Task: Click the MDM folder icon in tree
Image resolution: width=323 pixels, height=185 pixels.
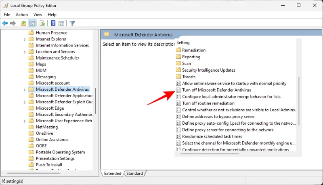Action: click(x=31, y=70)
